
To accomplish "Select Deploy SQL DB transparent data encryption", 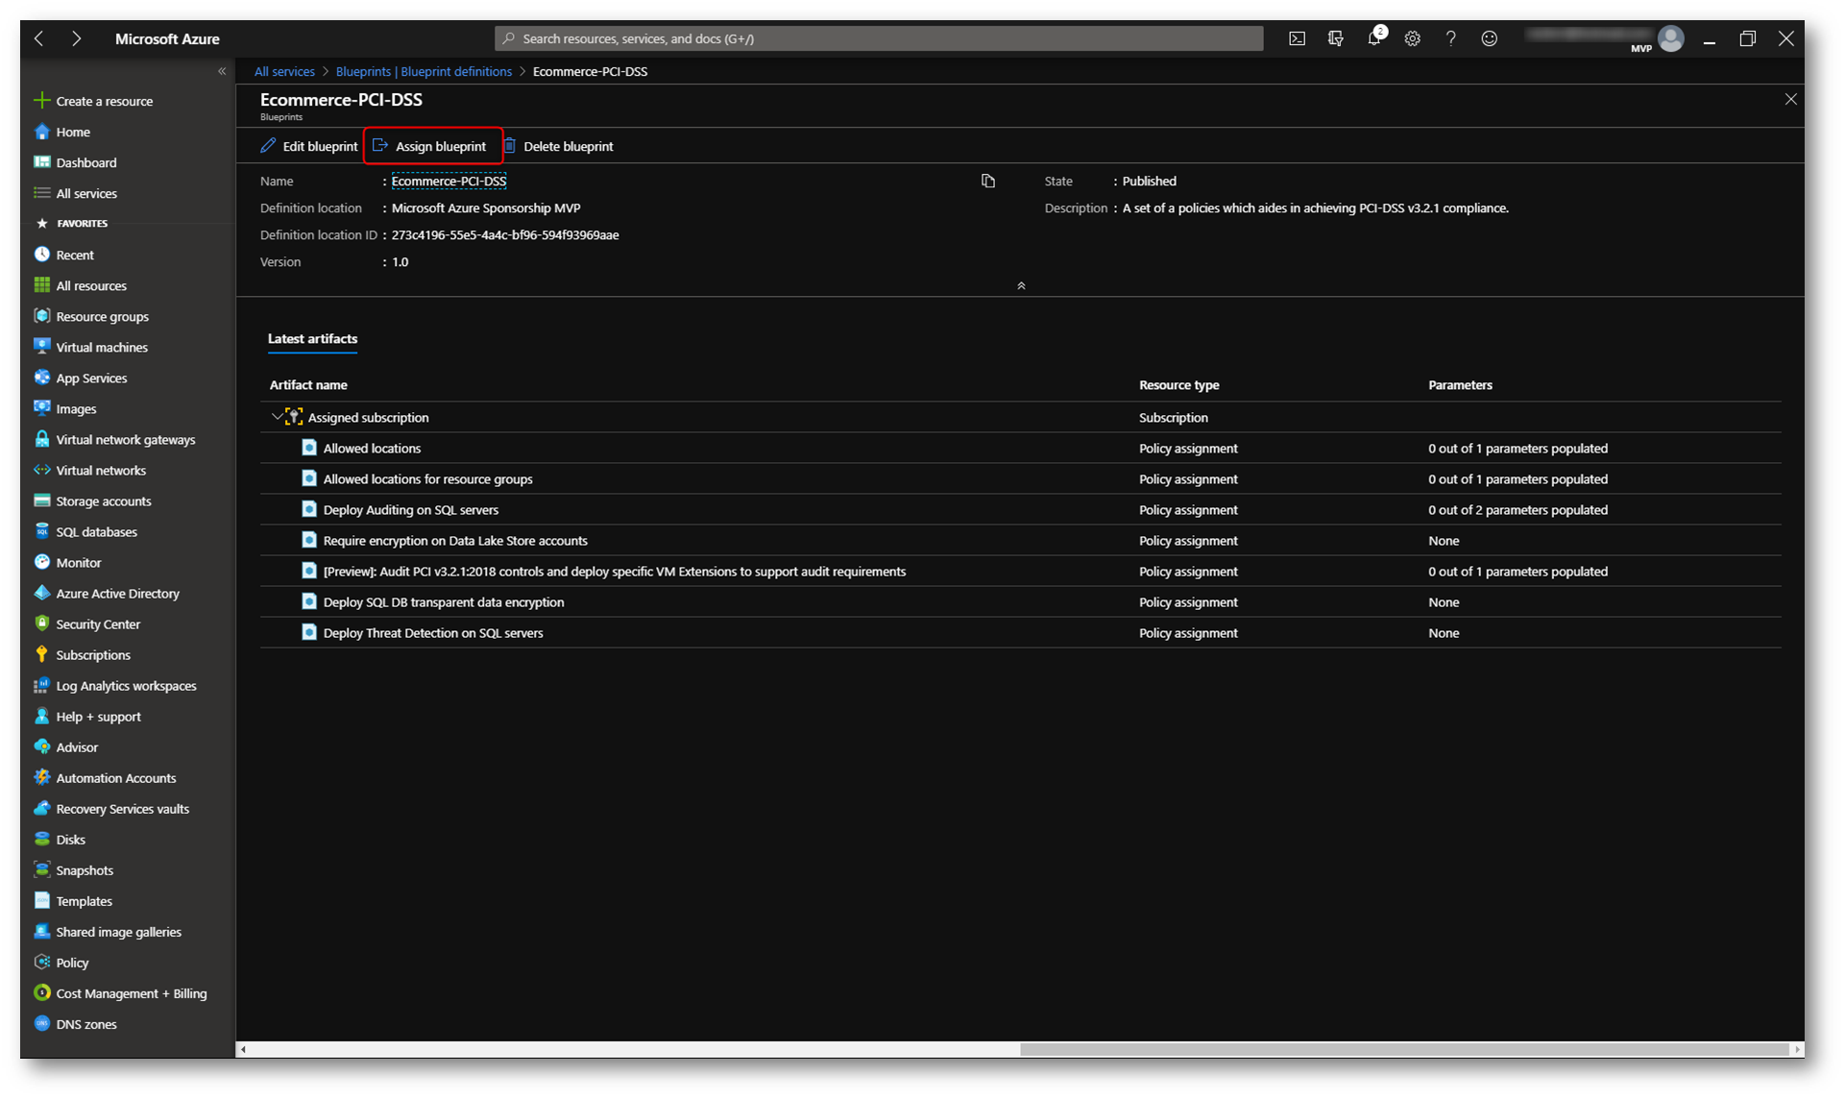I will point(443,601).
